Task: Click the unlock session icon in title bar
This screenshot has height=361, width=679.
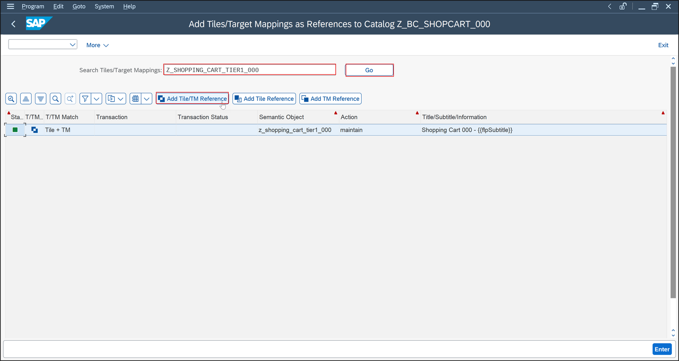Action: [x=623, y=7]
